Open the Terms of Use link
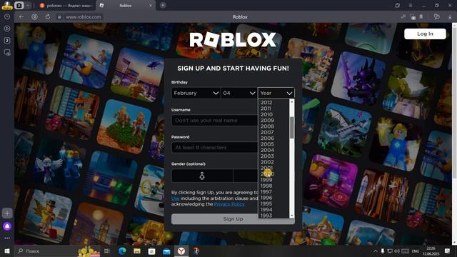The width and height of the screenshot is (457, 257). pos(175,198)
